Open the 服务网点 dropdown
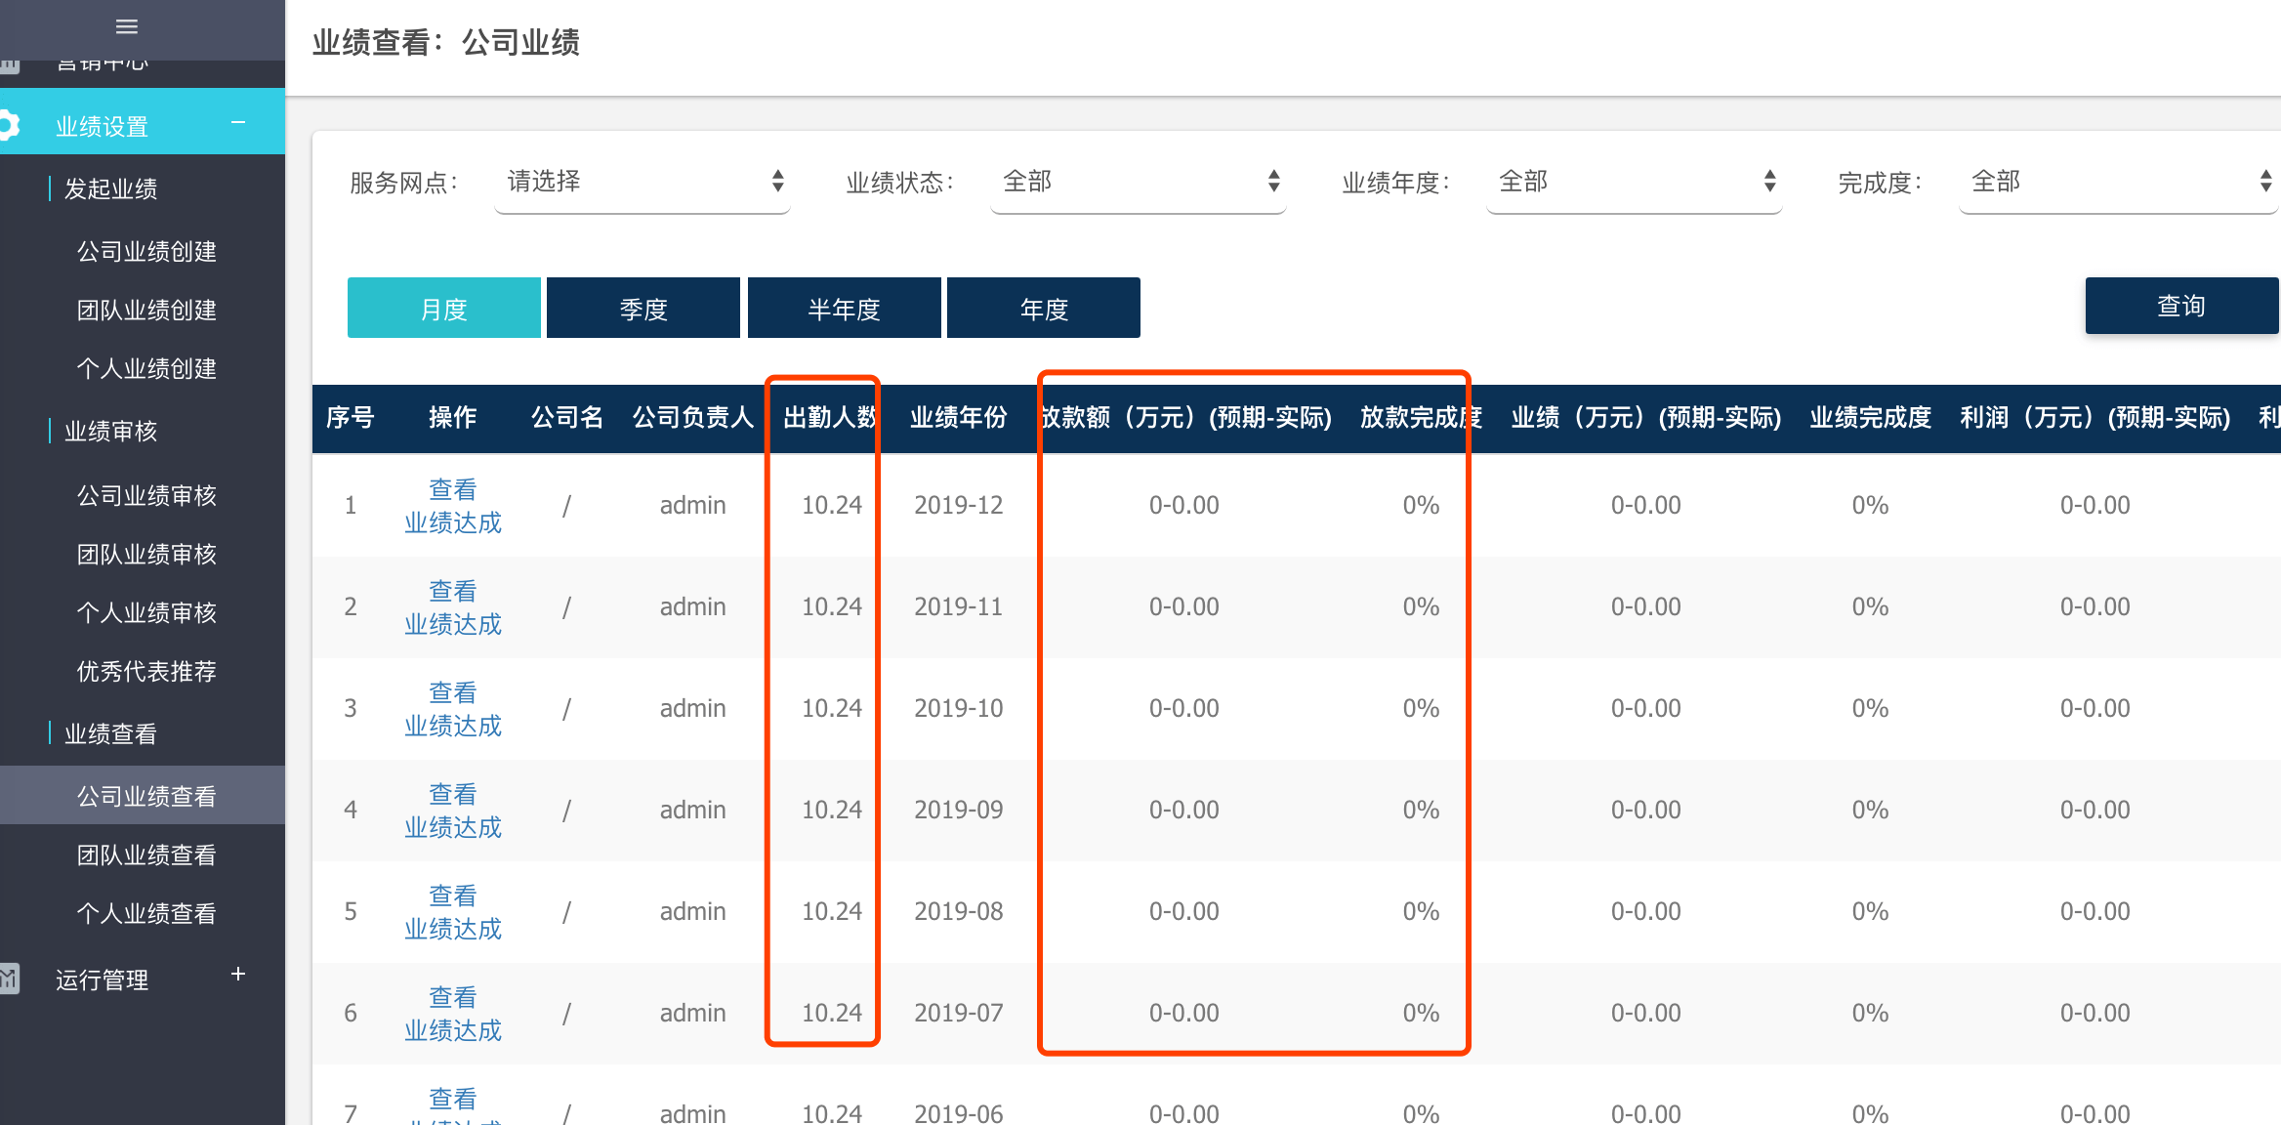This screenshot has height=1125, width=2281. point(642,181)
